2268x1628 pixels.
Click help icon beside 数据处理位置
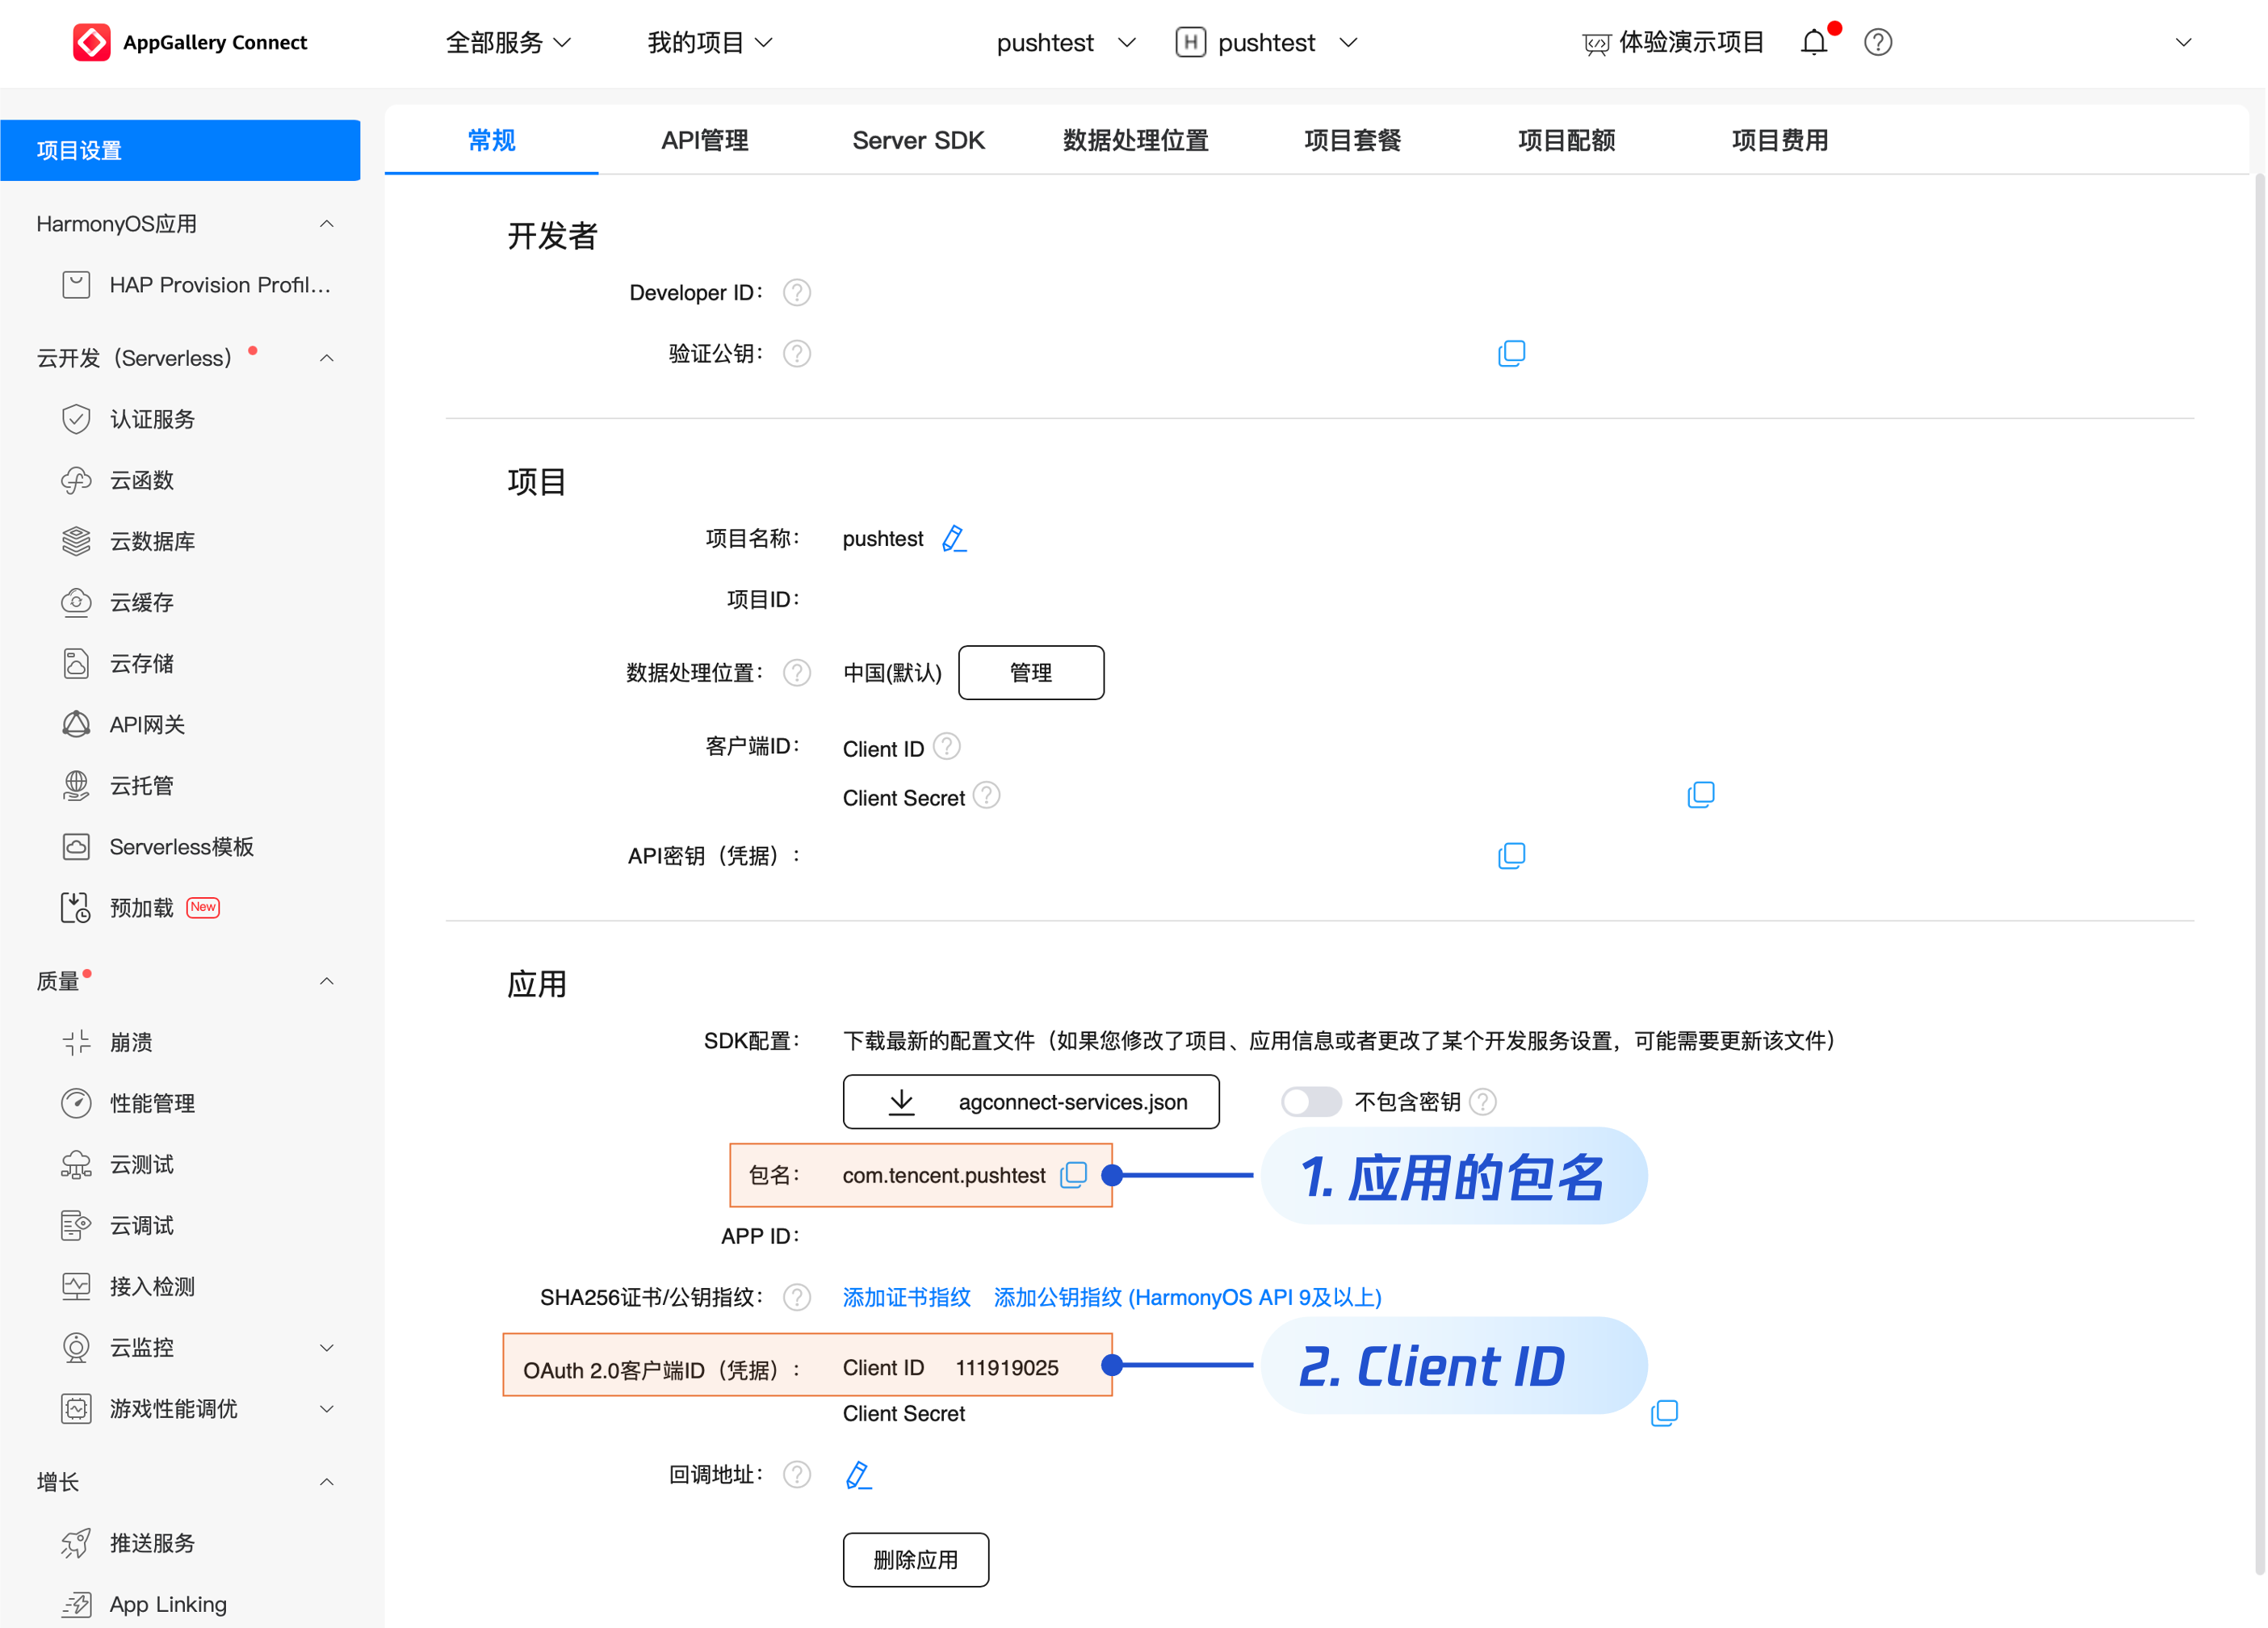point(796,673)
